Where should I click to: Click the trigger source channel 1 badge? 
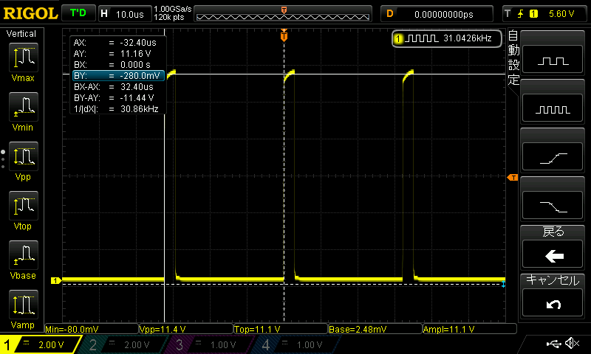point(533,14)
